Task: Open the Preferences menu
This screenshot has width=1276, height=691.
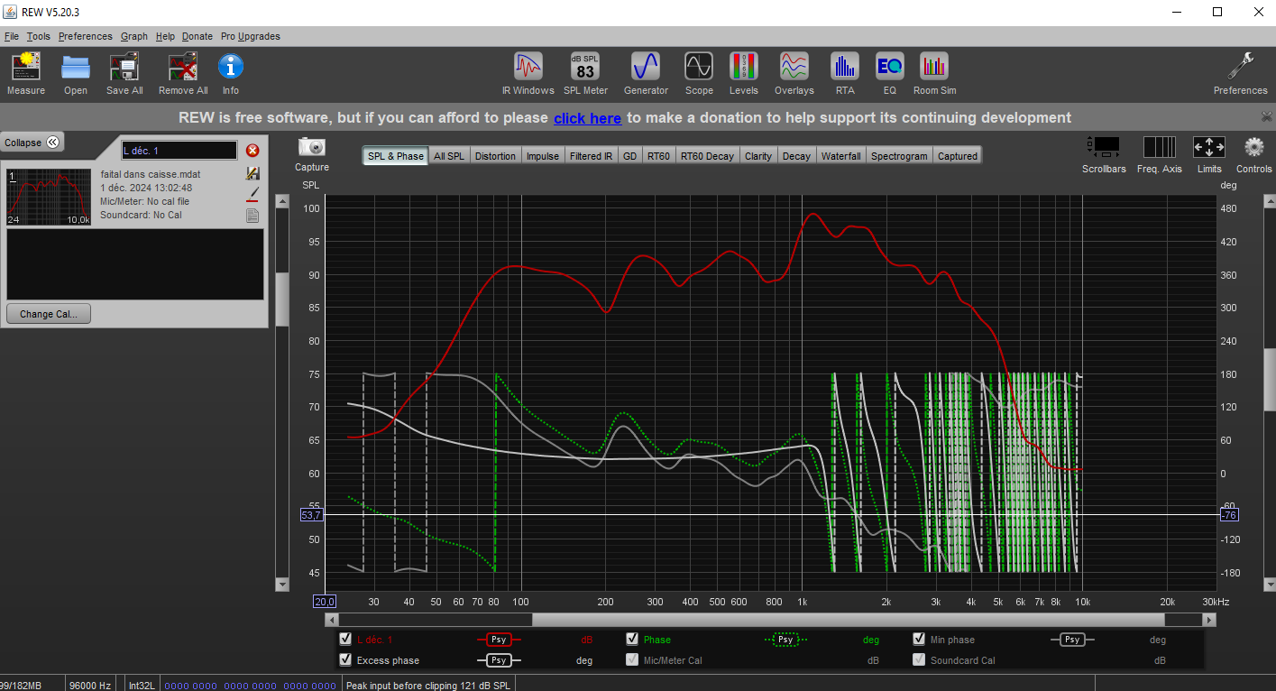Action: pos(86,36)
